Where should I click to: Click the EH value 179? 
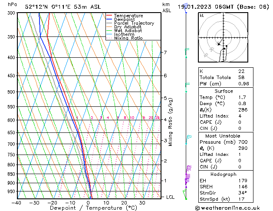(243, 181)
